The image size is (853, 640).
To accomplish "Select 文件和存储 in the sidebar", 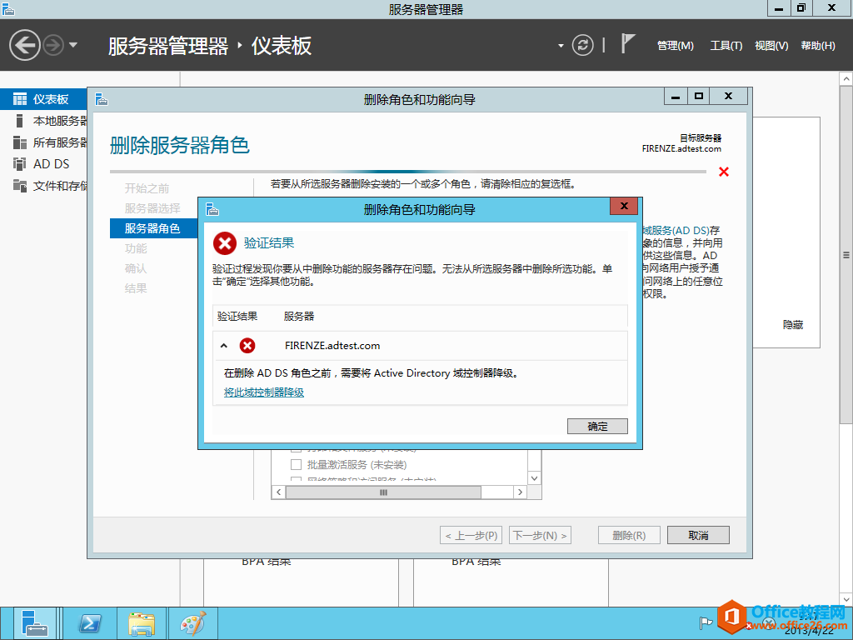I will point(43,186).
